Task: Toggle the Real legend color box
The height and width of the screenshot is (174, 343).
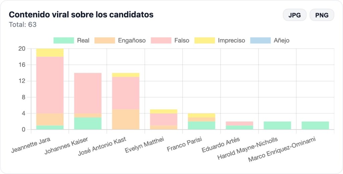Action: pyautogui.click(x=64, y=40)
